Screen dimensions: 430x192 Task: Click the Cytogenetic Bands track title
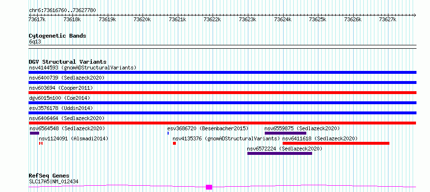point(57,36)
